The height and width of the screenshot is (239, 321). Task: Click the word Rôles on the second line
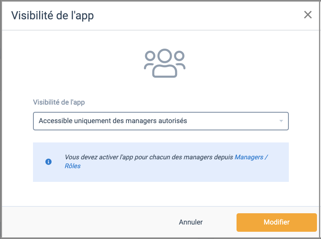pos(73,166)
